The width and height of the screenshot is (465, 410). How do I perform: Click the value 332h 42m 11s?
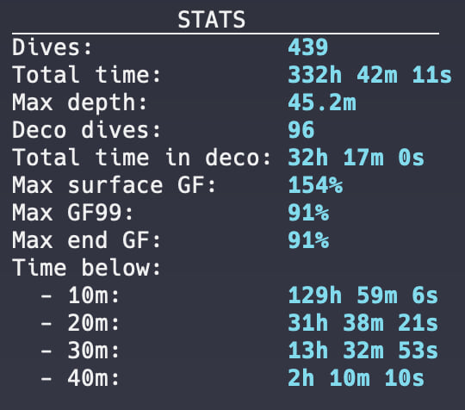click(369, 75)
